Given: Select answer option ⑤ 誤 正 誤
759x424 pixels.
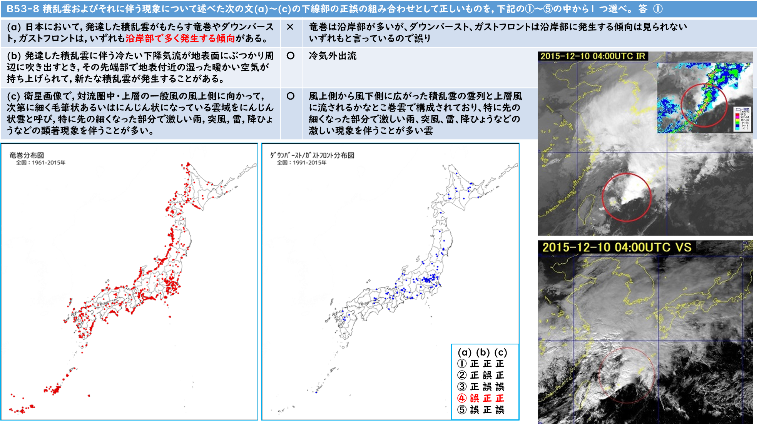Looking at the screenshot, I should tap(481, 410).
